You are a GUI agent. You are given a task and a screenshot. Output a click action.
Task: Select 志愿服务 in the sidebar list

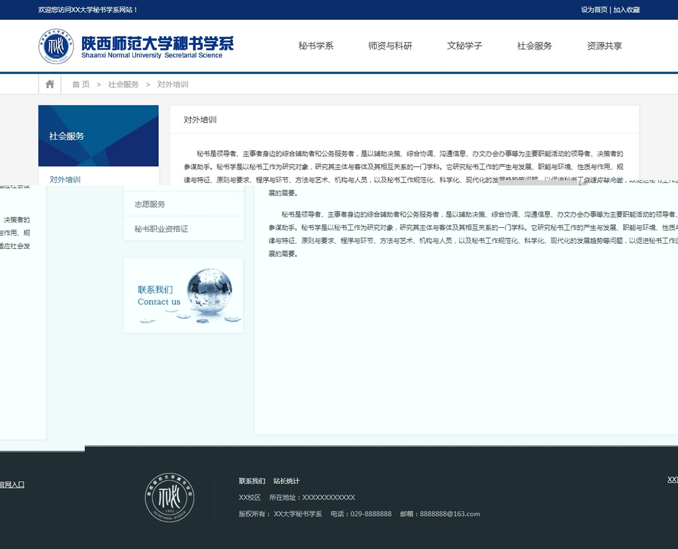(150, 205)
